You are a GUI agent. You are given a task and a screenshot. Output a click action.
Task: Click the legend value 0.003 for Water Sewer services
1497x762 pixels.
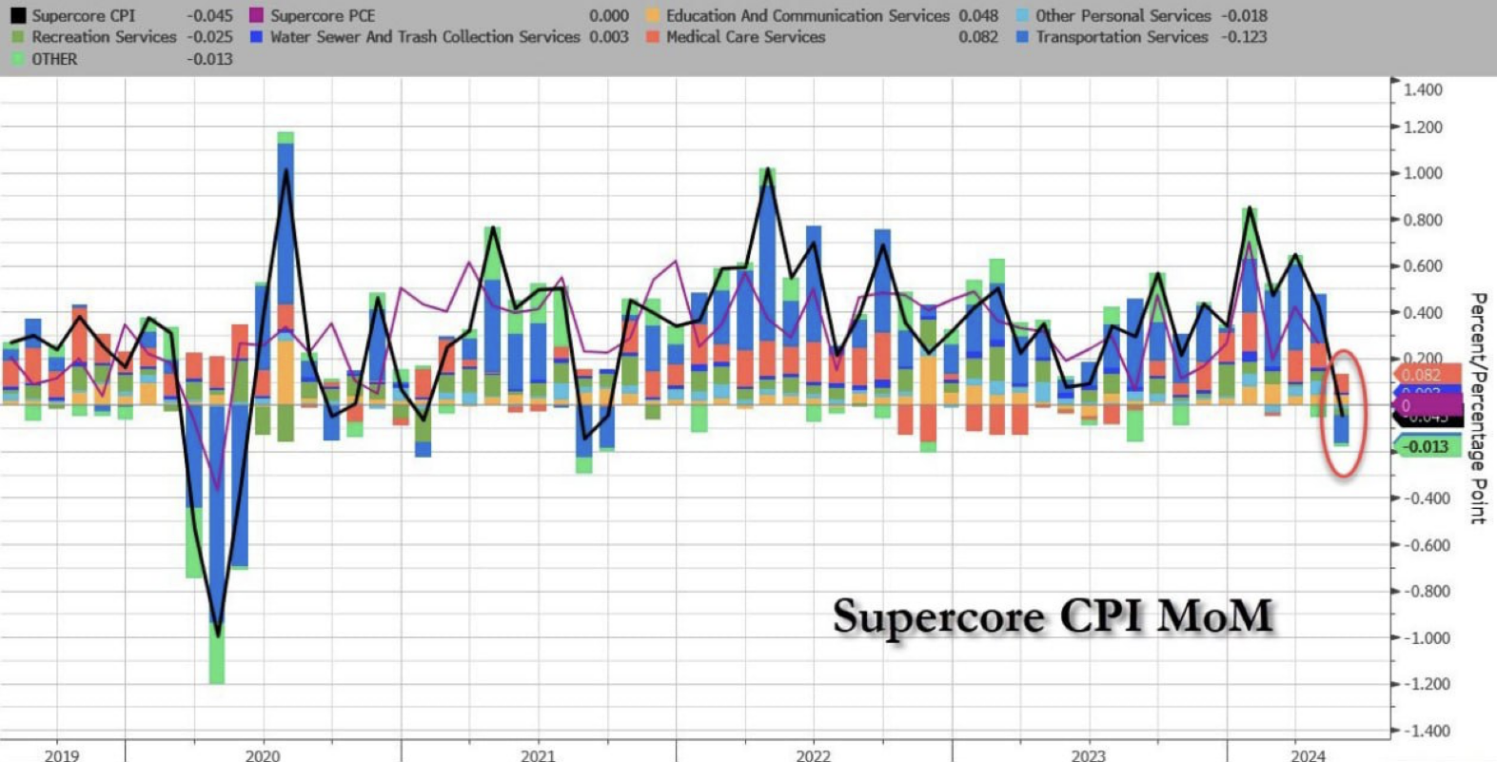click(x=609, y=37)
